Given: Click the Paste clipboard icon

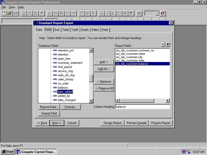Looking at the screenshot, I should (x=61, y=13).
